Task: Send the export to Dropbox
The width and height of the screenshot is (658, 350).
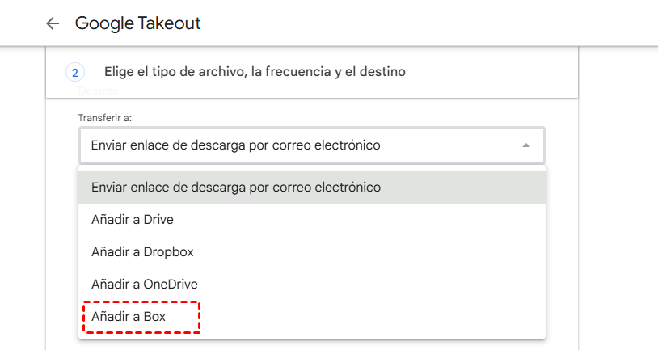Action: (x=142, y=251)
